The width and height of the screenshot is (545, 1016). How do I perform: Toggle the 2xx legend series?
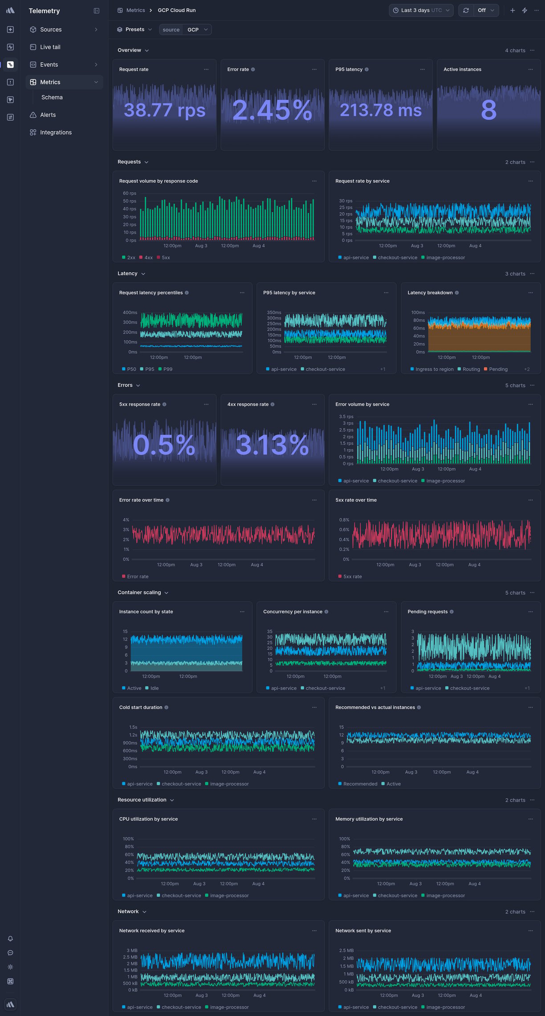coord(129,258)
